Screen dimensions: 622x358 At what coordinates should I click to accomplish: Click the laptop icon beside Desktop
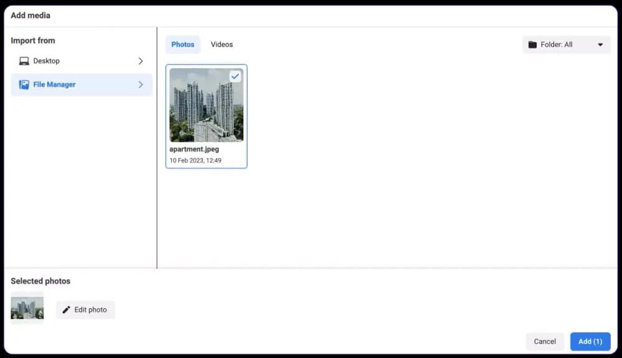(24, 61)
